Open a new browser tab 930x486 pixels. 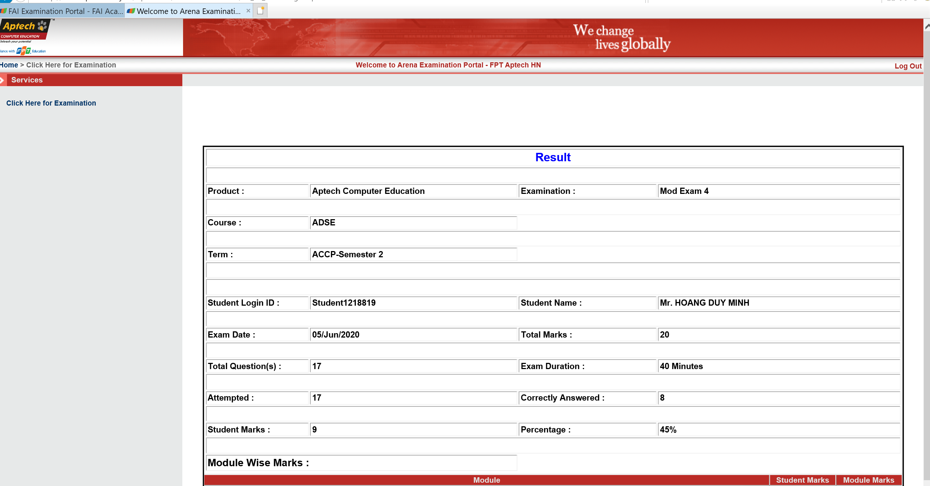click(x=260, y=11)
